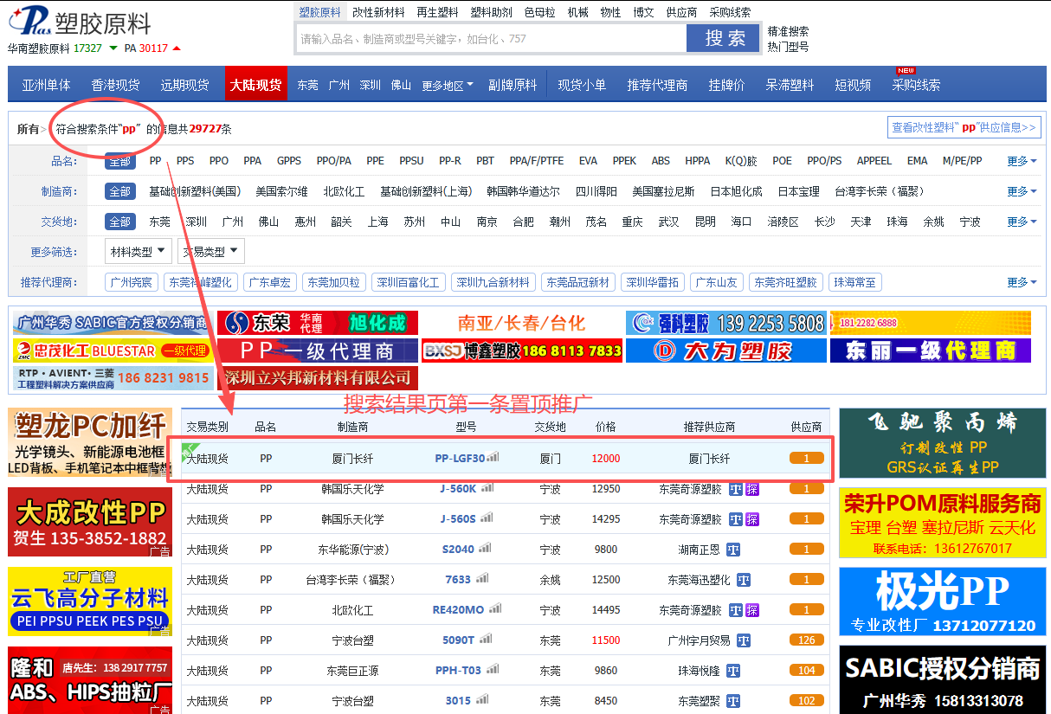1051x714 pixels.
Task: Open 大为塑胶 banner ad
Action: point(725,351)
